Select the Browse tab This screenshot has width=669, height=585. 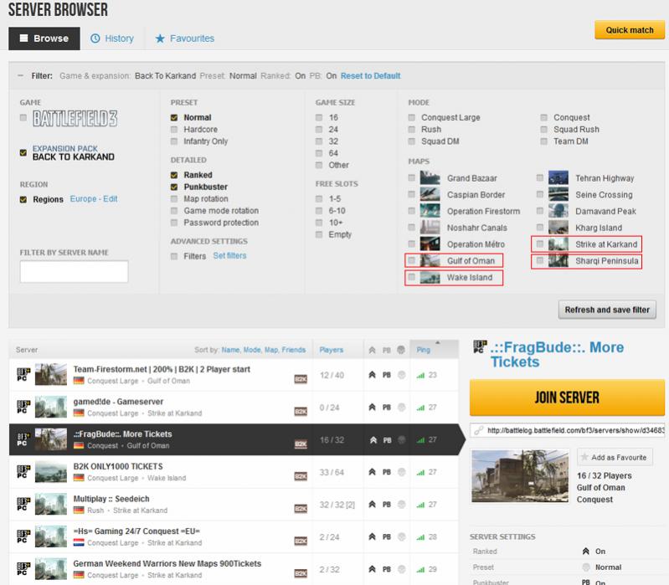click(x=44, y=38)
